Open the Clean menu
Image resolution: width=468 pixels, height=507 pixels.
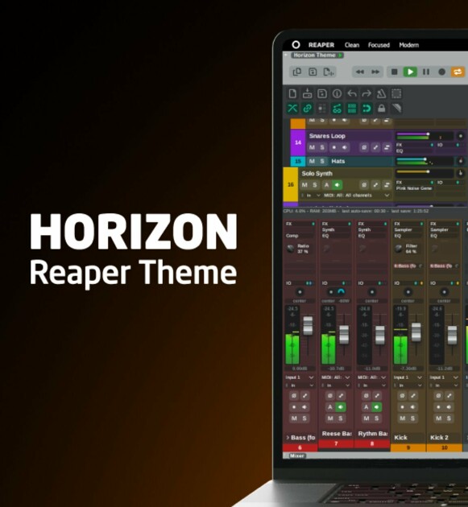pyautogui.click(x=352, y=45)
